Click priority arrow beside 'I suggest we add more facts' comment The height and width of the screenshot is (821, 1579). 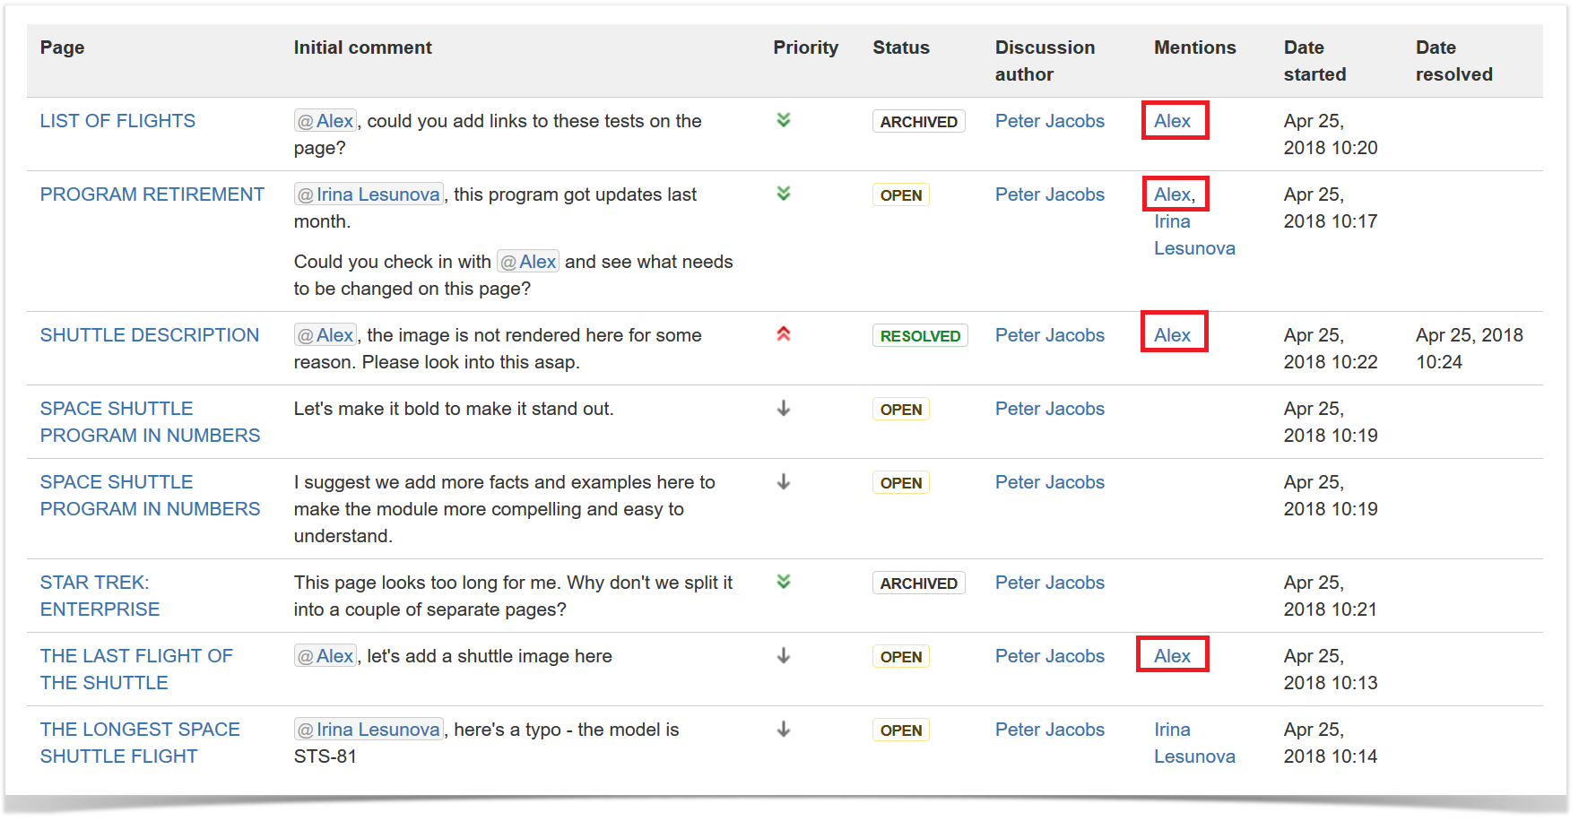pyautogui.click(x=784, y=482)
